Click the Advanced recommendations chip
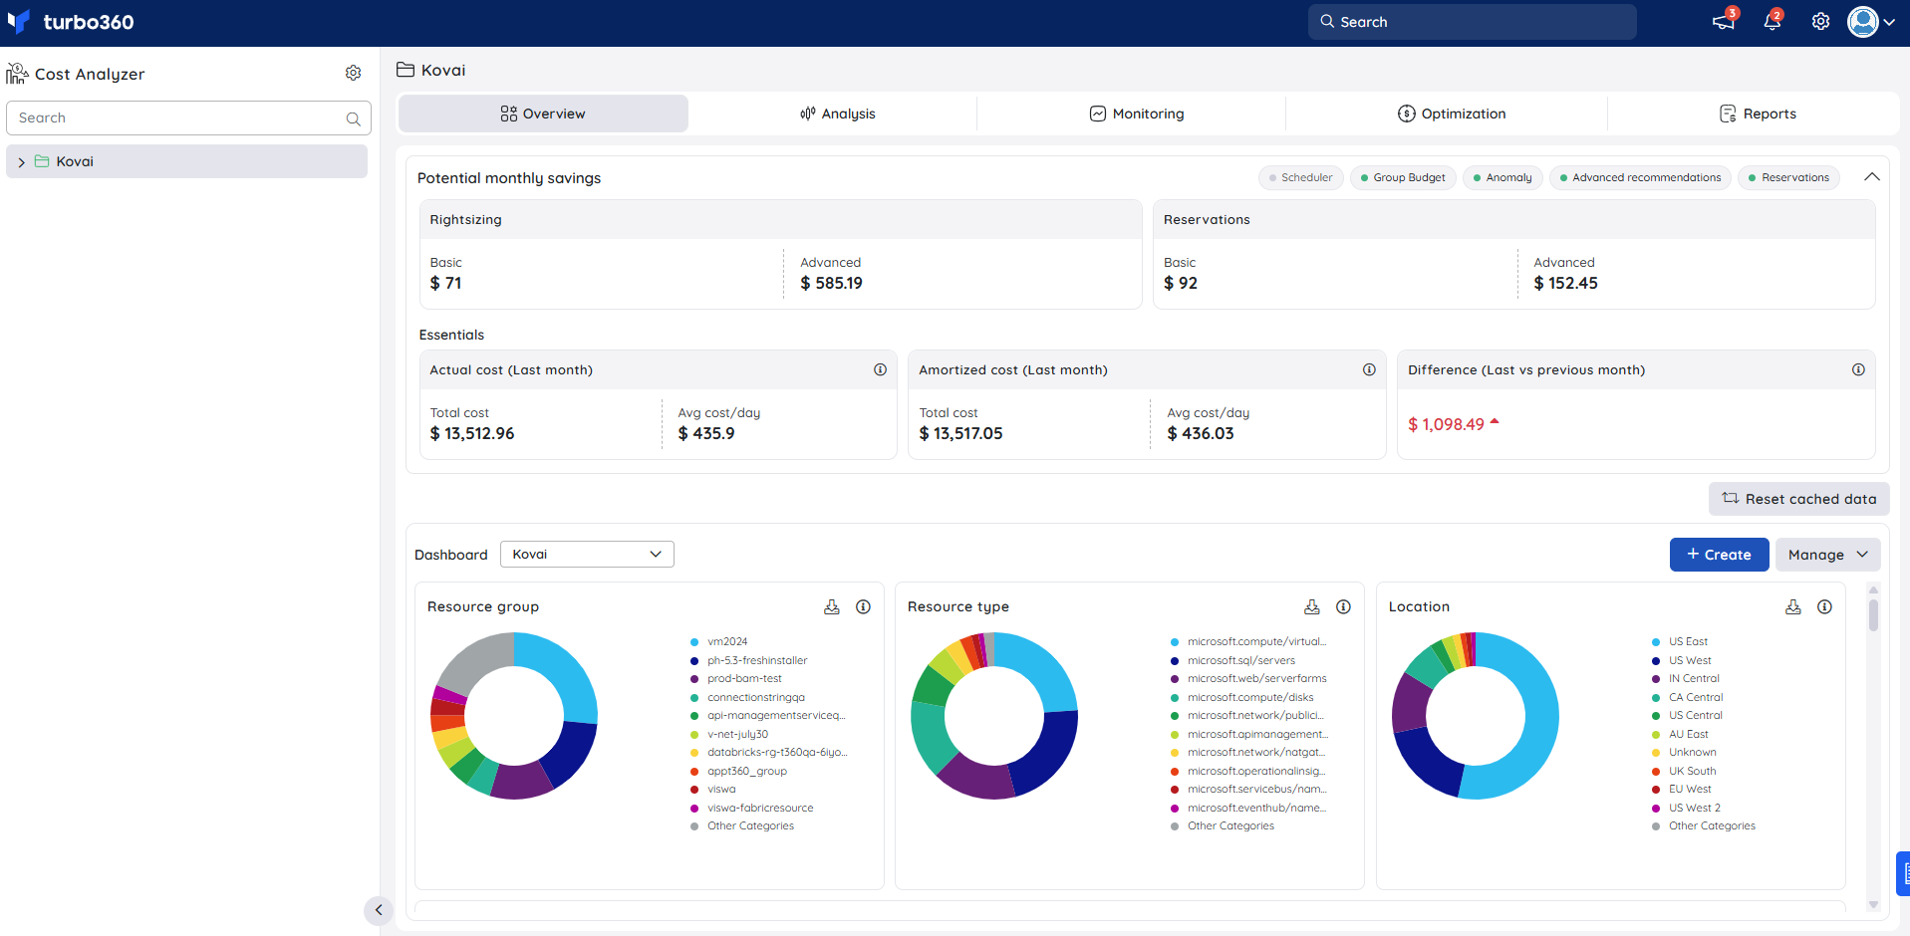Image resolution: width=1910 pixels, height=936 pixels. pyautogui.click(x=1640, y=177)
